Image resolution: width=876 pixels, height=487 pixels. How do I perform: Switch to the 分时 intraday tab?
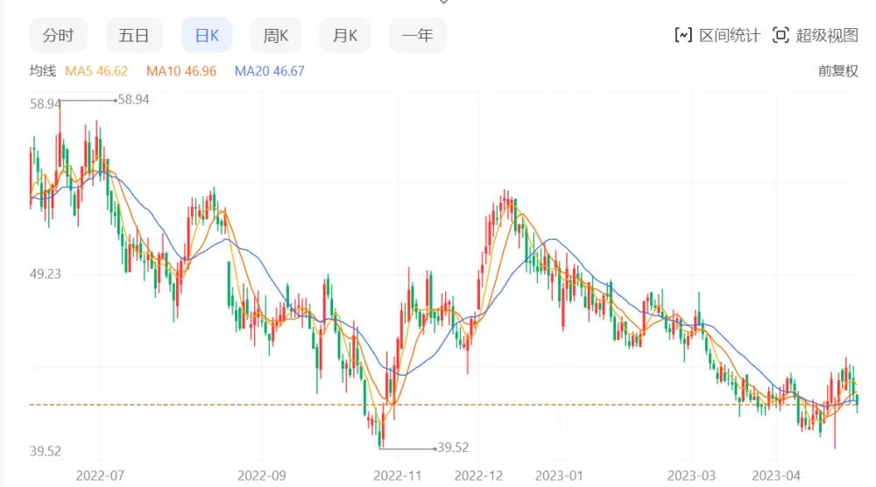(x=59, y=35)
